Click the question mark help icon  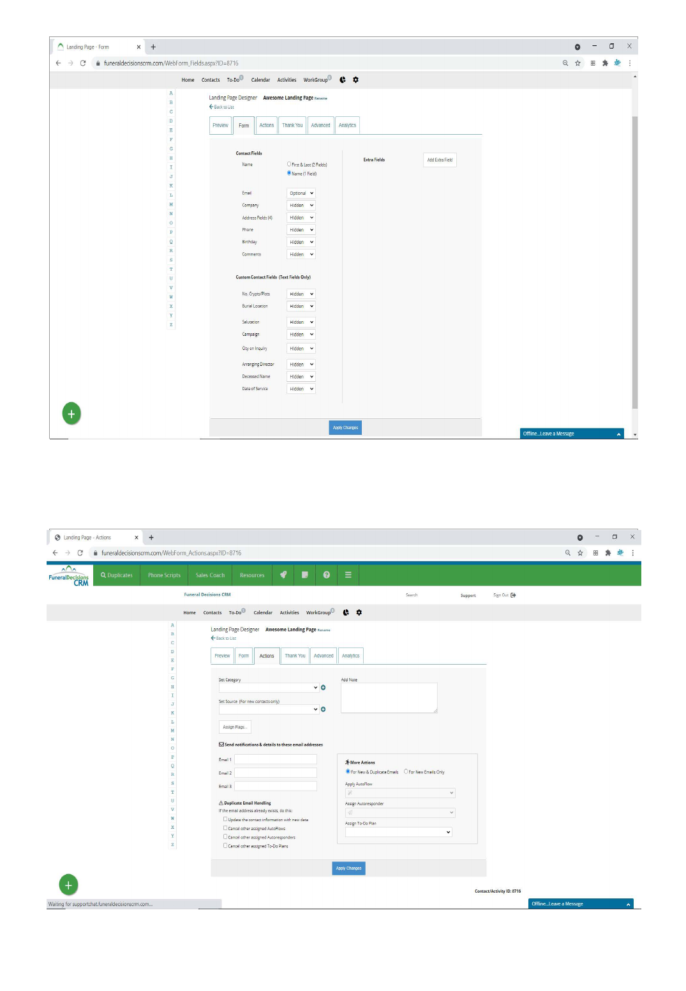(327, 575)
